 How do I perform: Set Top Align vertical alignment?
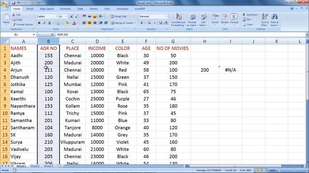coord(84,16)
